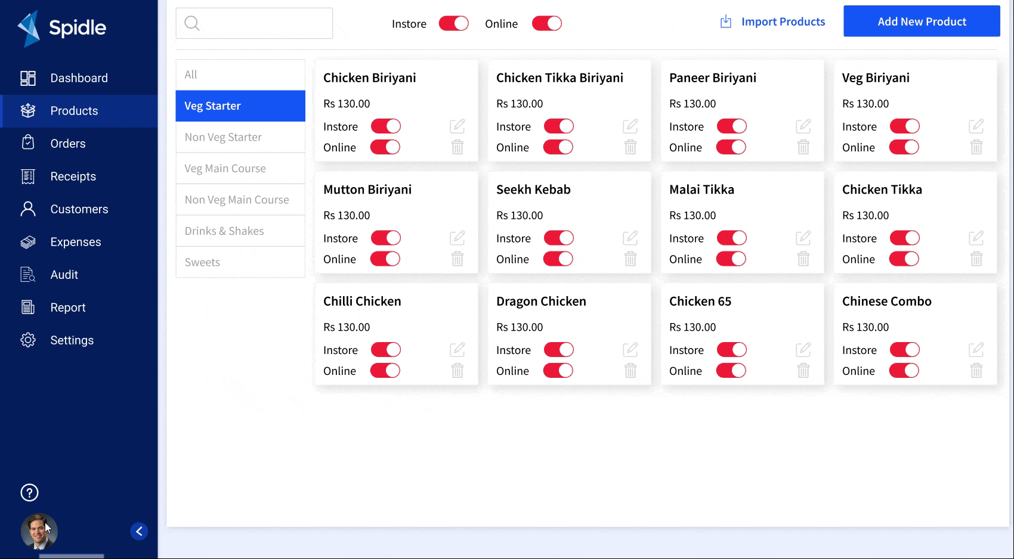The image size is (1014, 559).
Task: Click the Receipts sidebar icon
Action: (x=28, y=176)
